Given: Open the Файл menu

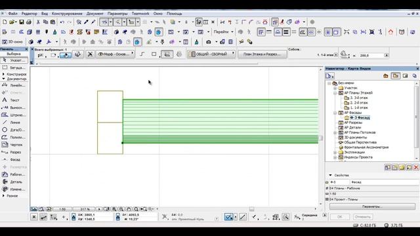Looking at the screenshot, I should 12,14.
